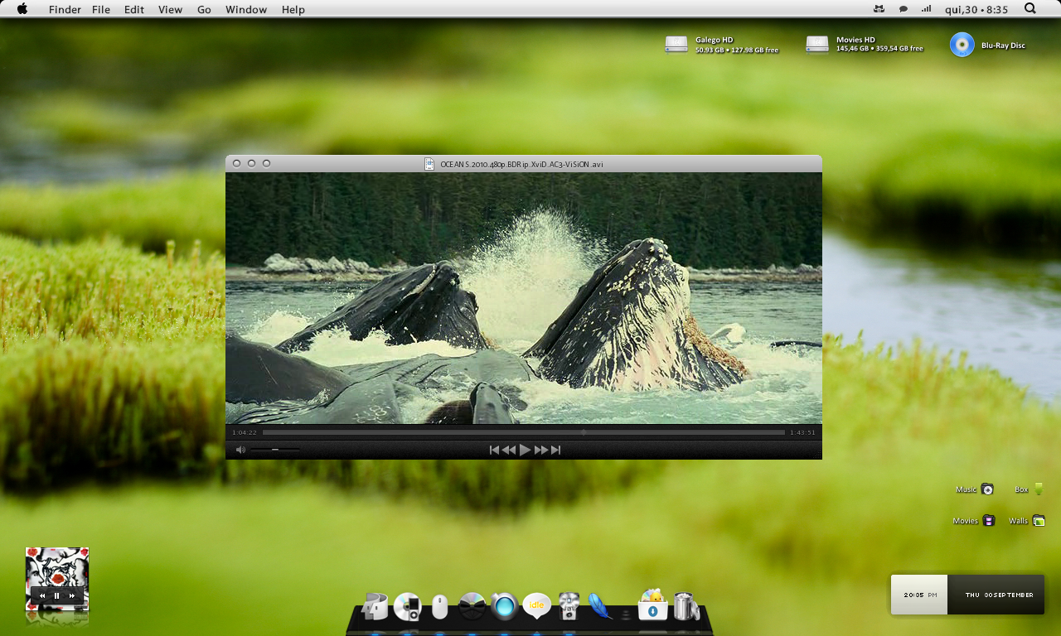Viewport: 1061px width, 636px height.
Task: Open Finder from the dock
Action: pos(375,606)
